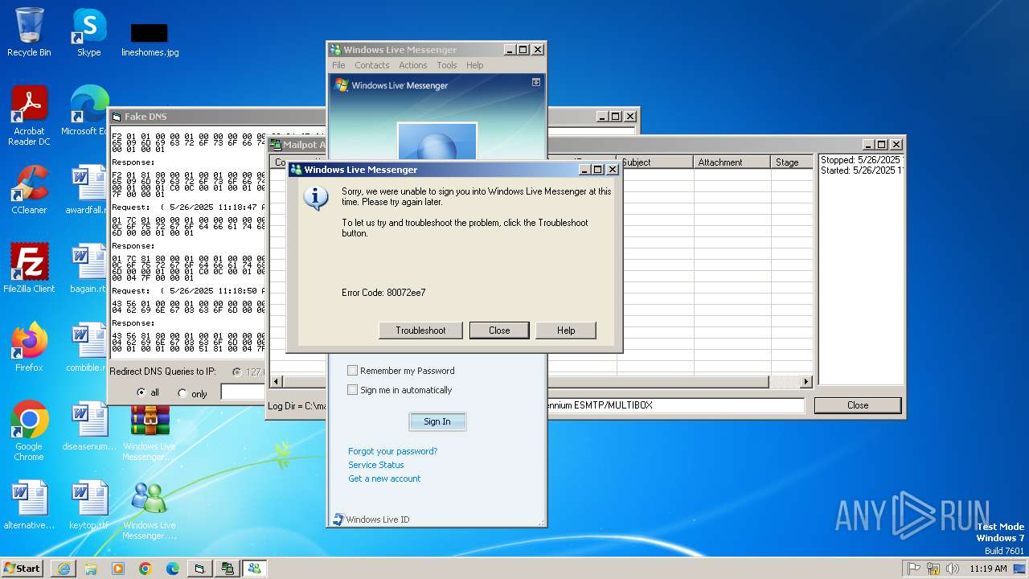Open Windows Explorer folder in the taskbar
Image resolution: width=1029 pixels, height=579 pixels.
(x=91, y=569)
